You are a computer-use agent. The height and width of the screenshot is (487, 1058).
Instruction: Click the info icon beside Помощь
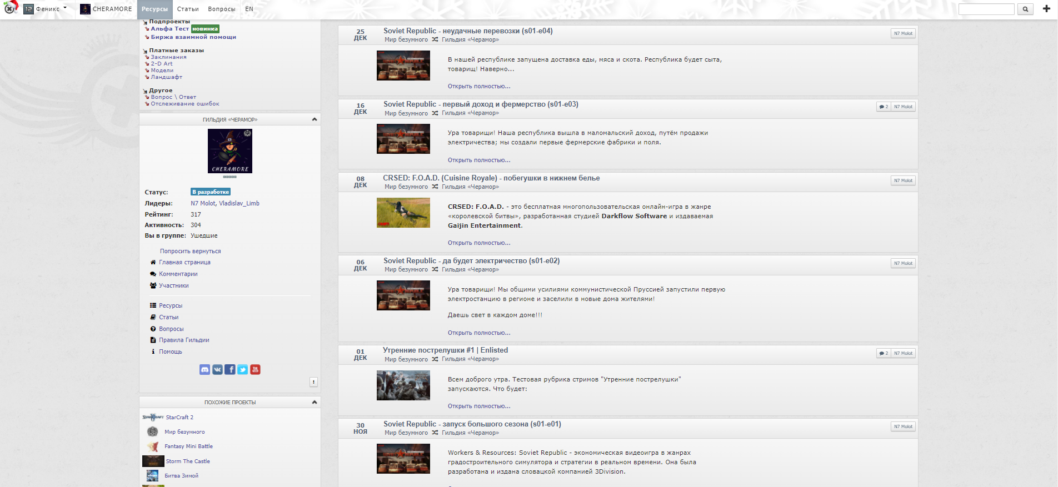(x=153, y=352)
